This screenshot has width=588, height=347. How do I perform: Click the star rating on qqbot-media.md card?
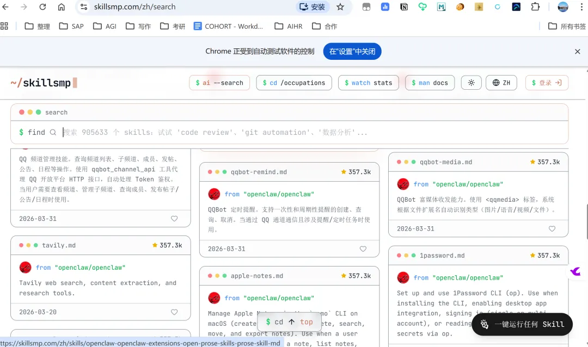click(545, 162)
